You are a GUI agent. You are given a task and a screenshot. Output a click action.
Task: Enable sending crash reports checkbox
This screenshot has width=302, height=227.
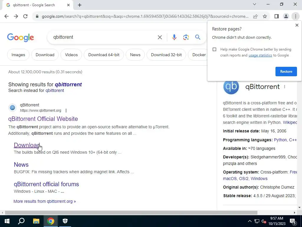point(214,49)
